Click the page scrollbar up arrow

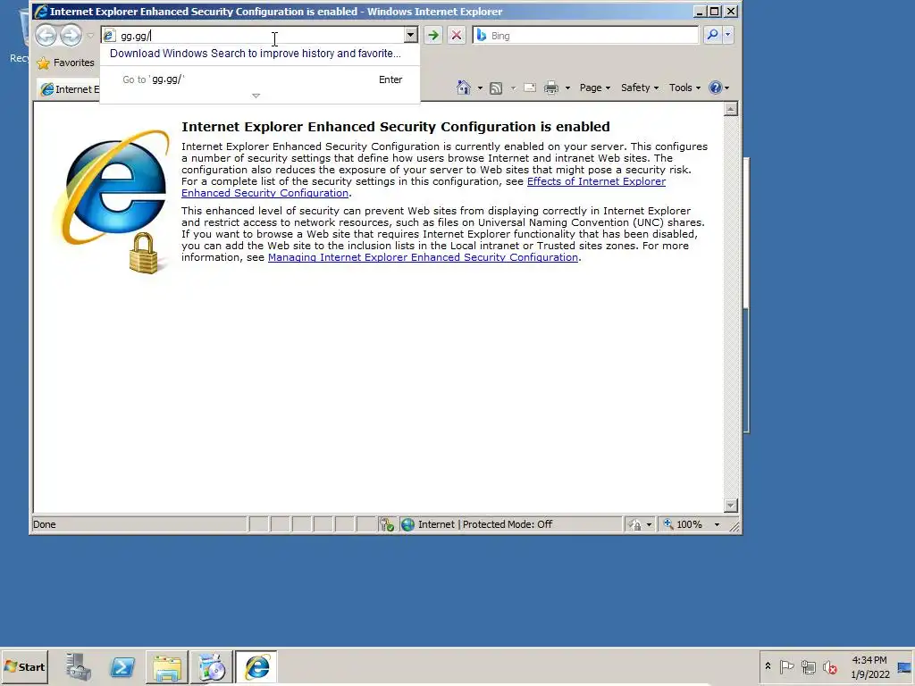coord(730,109)
